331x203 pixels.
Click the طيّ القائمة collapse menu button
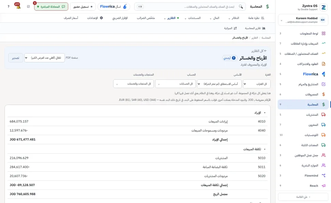pos(303,197)
